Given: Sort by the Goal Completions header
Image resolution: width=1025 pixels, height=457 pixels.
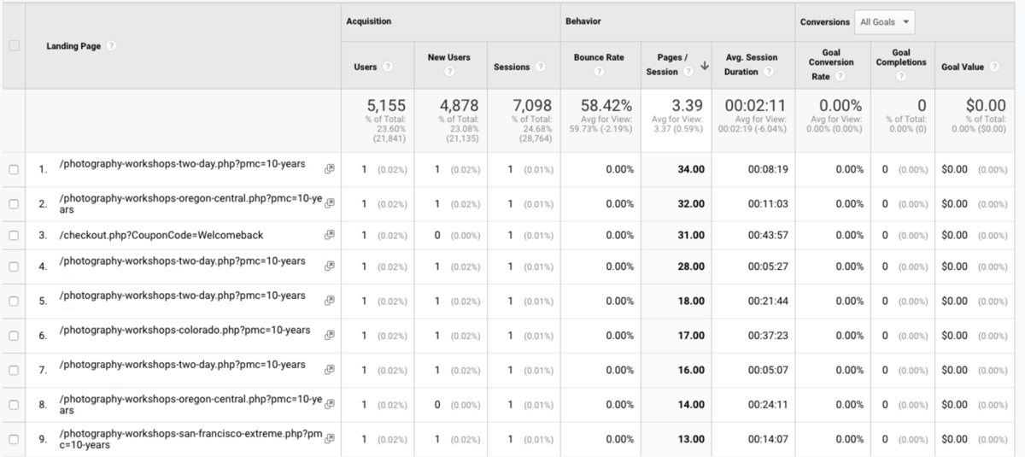Looking at the screenshot, I should [x=901, y=57].
